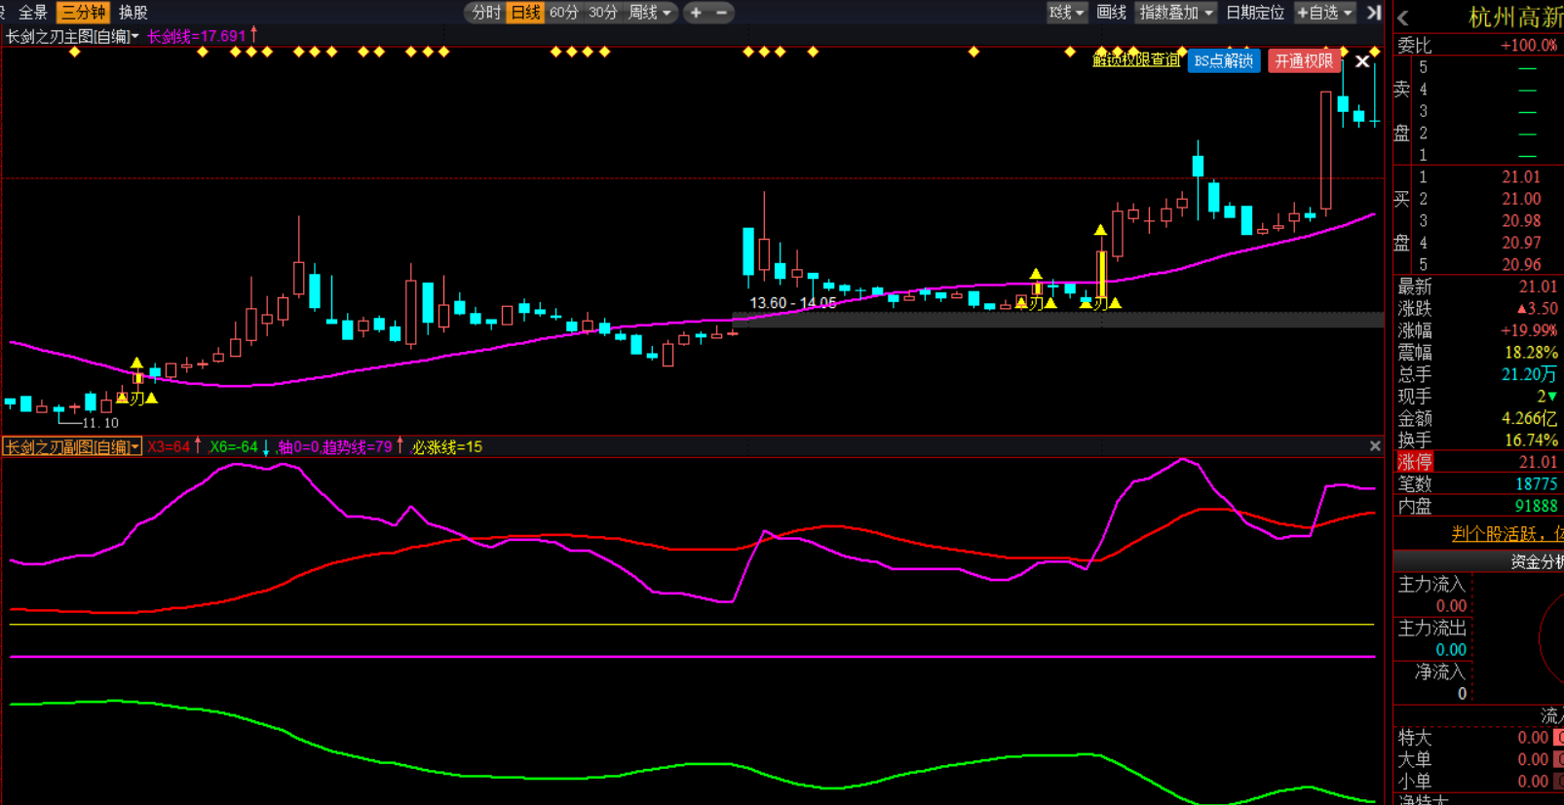Screen dimensions: 1564x805
Task: Toggle the 三分钟 view mode
Action: click(83, 13)
